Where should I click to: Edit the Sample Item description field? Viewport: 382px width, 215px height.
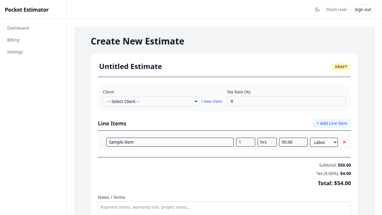click(x=170, y=142)
